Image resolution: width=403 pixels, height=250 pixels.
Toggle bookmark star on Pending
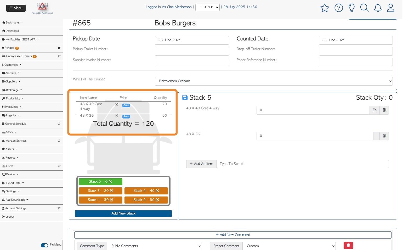coord(59,48)
